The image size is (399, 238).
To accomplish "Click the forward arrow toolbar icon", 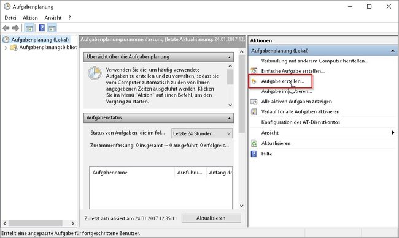I will click(x=15, y=28).
